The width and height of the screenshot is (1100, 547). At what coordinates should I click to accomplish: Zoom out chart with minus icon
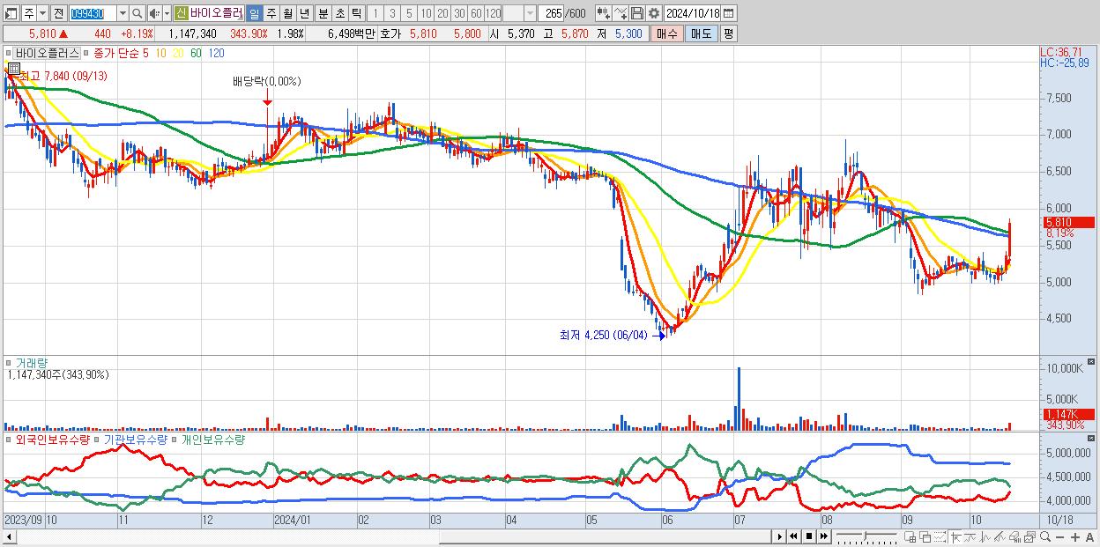(1060, 536)
